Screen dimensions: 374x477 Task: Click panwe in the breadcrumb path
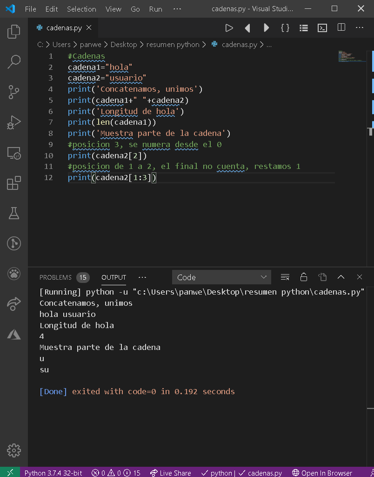(91, 44)
